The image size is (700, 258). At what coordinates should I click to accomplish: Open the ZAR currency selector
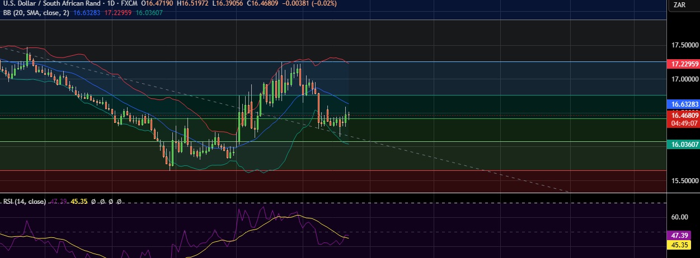[x=680, y=5]
